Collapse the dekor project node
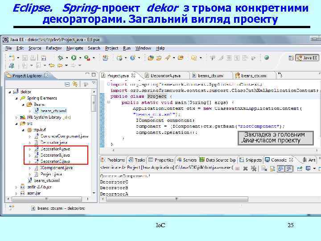The width and height of the screenshot is (321, 241). tap(10, 92)
